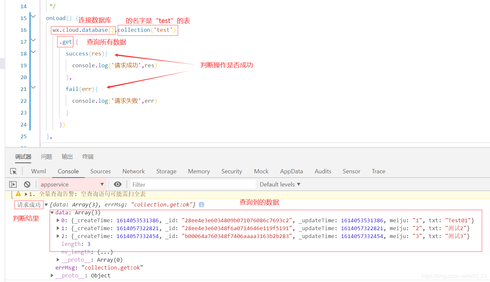Click the 请求成功 console log text
The height and width of the screenshot is (282, 490).
point(29,205)
